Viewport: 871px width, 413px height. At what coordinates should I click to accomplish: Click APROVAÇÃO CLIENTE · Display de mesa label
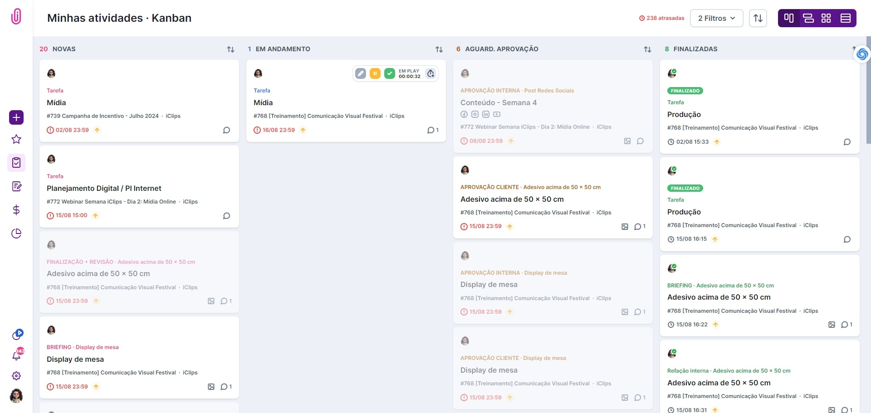513,358
